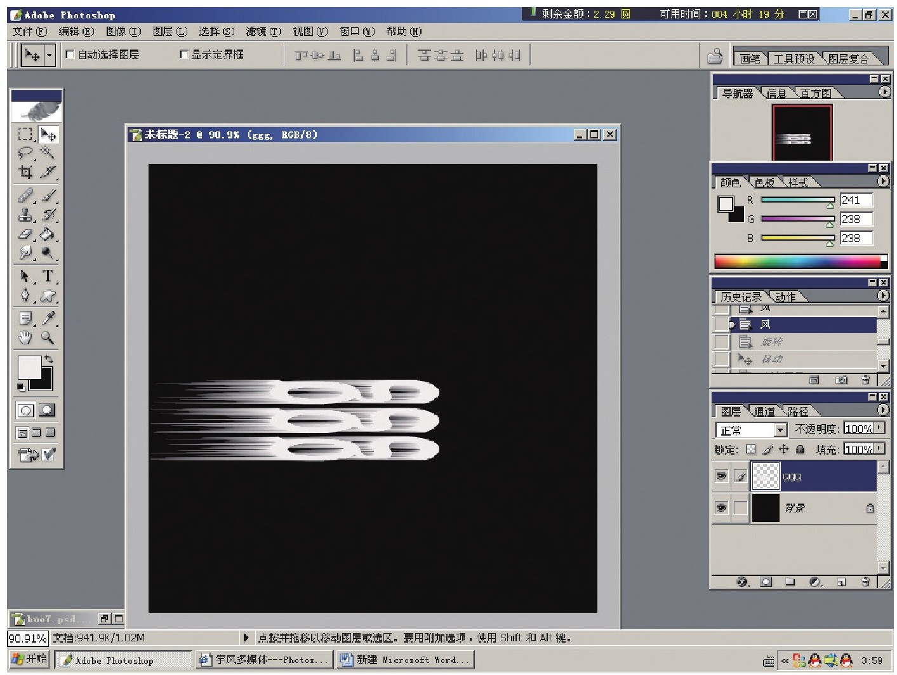Select the Magic Wand tool

48,153
